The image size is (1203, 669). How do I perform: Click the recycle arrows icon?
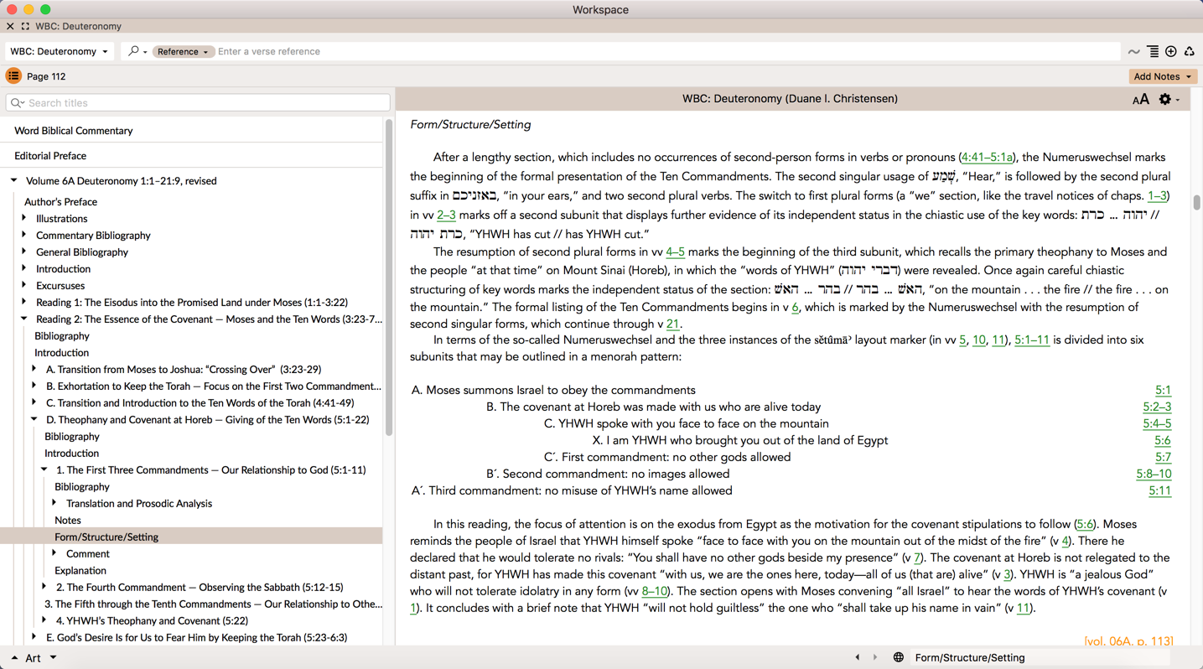(x=1190, y=52)
